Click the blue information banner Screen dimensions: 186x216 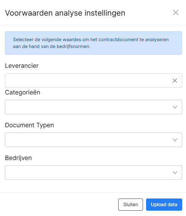[94, 43]
